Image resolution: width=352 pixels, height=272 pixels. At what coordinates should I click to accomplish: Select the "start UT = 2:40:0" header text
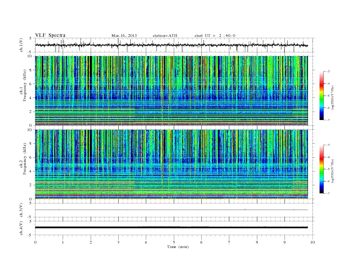point(215,36)
